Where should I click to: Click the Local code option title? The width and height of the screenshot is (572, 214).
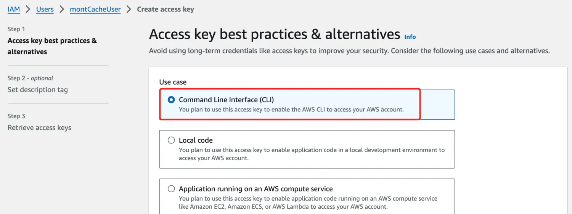(196, 140)
